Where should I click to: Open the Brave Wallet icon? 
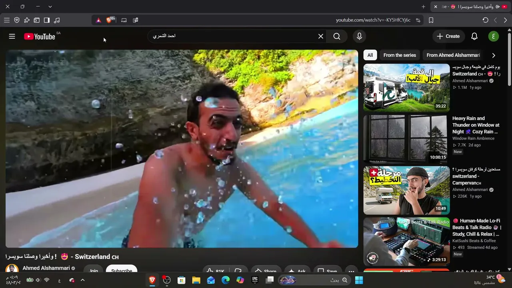coord(37,20)
